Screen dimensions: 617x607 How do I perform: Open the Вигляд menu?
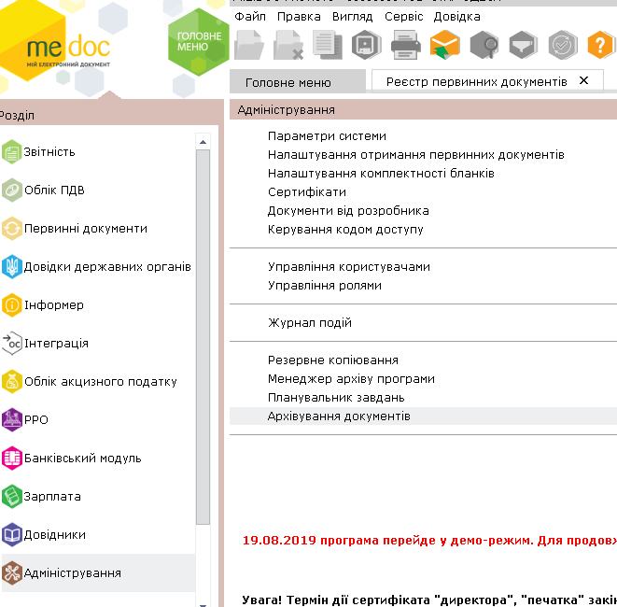click(352, 17)
